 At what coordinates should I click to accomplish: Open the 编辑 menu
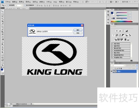coord(15,2)
